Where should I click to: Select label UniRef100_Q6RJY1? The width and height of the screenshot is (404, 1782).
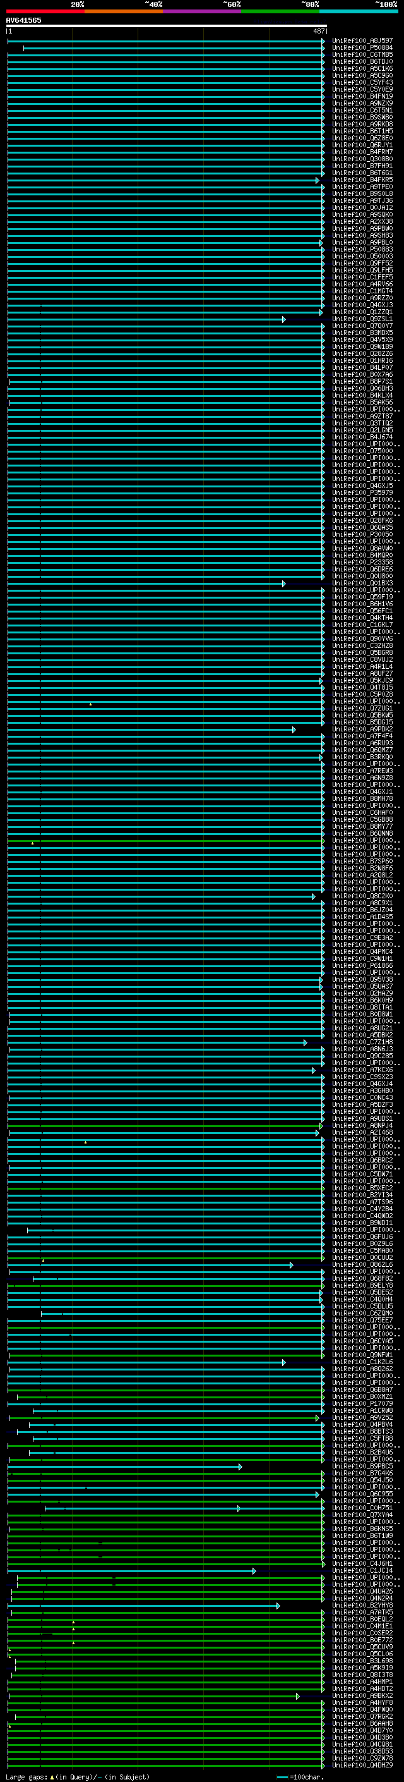(362, 145)
